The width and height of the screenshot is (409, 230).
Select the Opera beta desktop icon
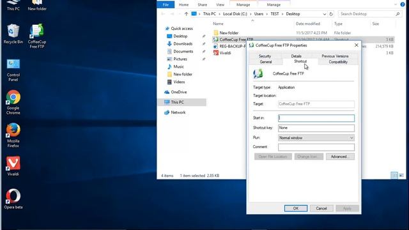(x=13, y=199)
